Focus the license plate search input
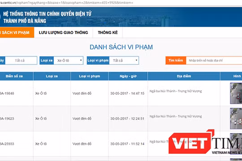The height and width of the screenshot is (161, 242). pos(214,60)
